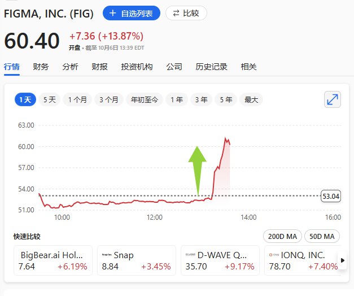Click the Snap logo in quick compare
The width and height of the screenshot is (354, 296).
106,255
